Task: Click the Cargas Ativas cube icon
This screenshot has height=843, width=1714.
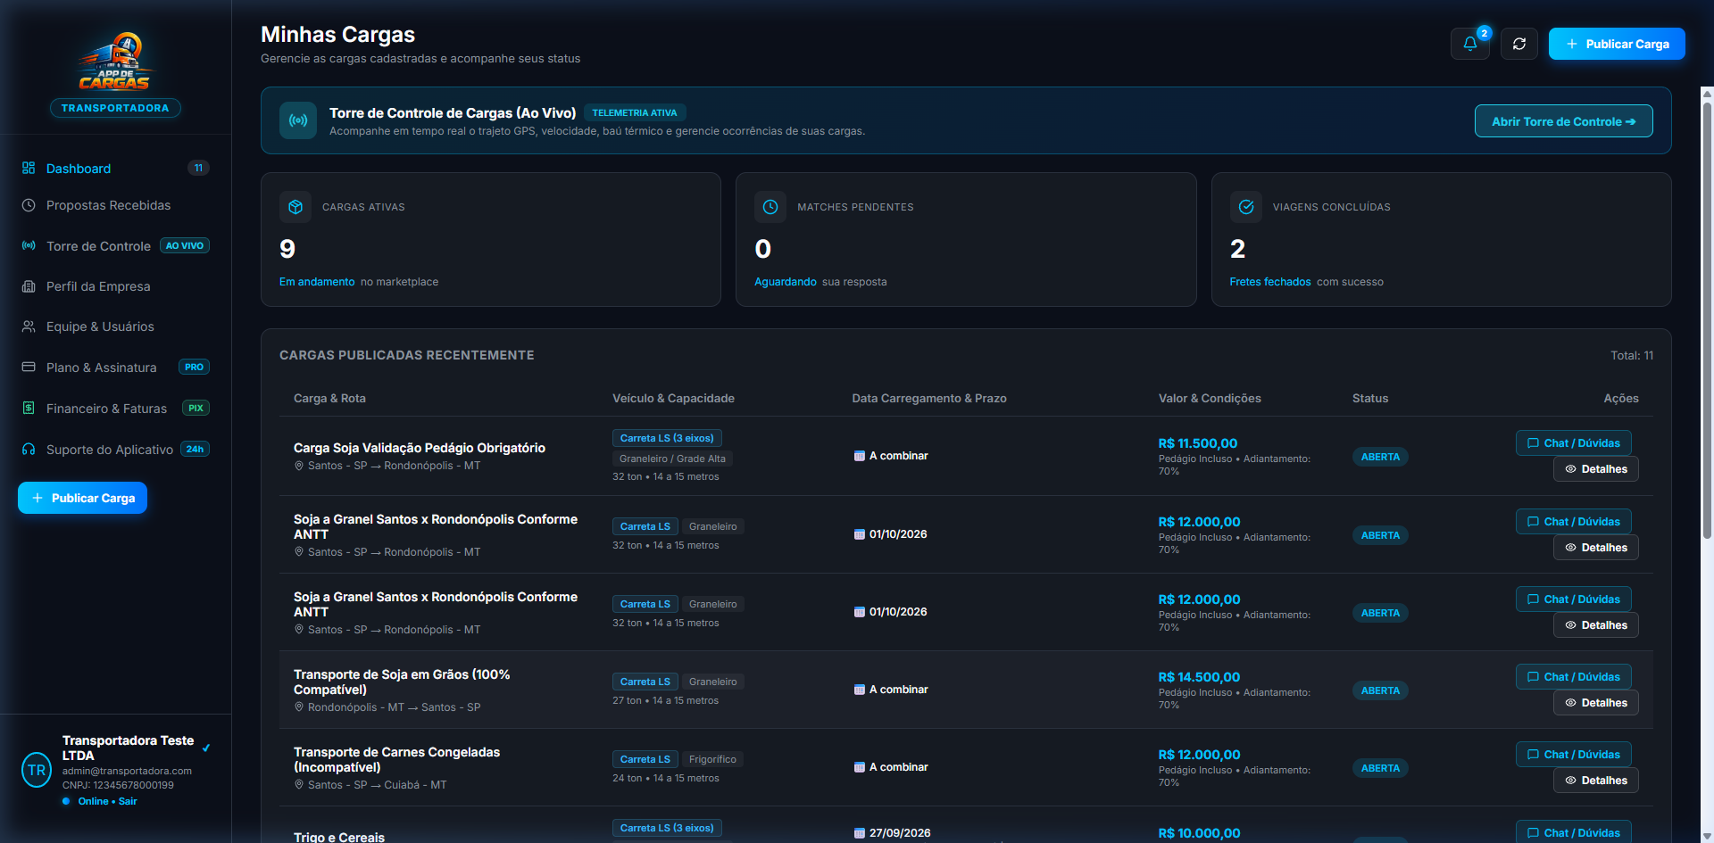Action: (295, 207)
